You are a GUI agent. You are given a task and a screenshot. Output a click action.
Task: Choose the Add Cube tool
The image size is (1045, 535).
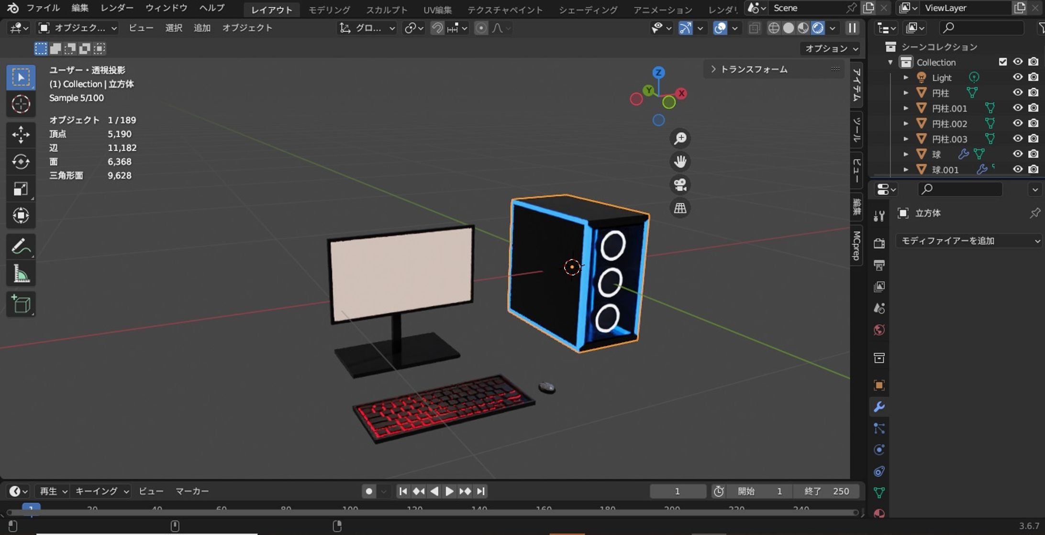coord(21,304)
